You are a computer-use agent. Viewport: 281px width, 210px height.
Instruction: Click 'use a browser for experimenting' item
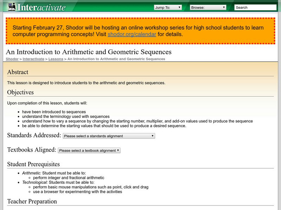click(78, 191)
